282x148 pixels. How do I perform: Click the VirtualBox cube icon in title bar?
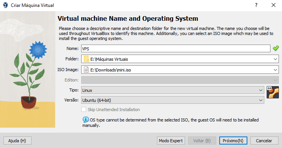(x=5, y=5)
